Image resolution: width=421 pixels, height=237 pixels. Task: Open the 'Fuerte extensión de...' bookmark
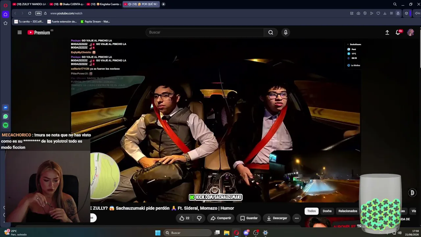pyautogui.click(x=62, y=22)
